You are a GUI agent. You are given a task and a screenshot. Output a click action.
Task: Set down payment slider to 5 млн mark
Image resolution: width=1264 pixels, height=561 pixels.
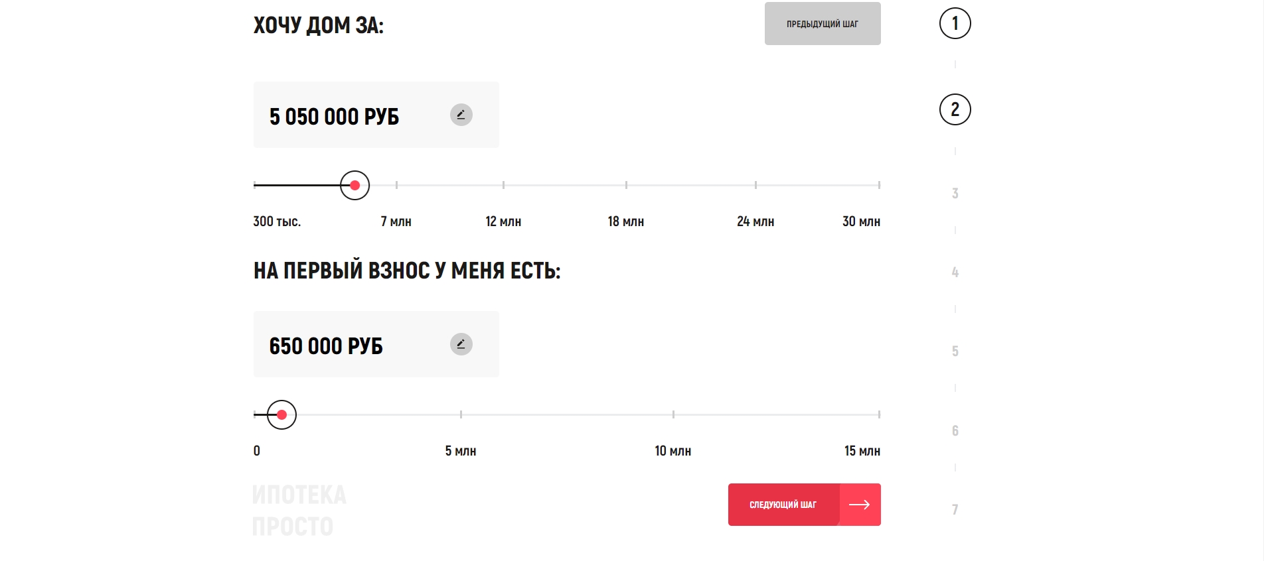coord(461,414)
